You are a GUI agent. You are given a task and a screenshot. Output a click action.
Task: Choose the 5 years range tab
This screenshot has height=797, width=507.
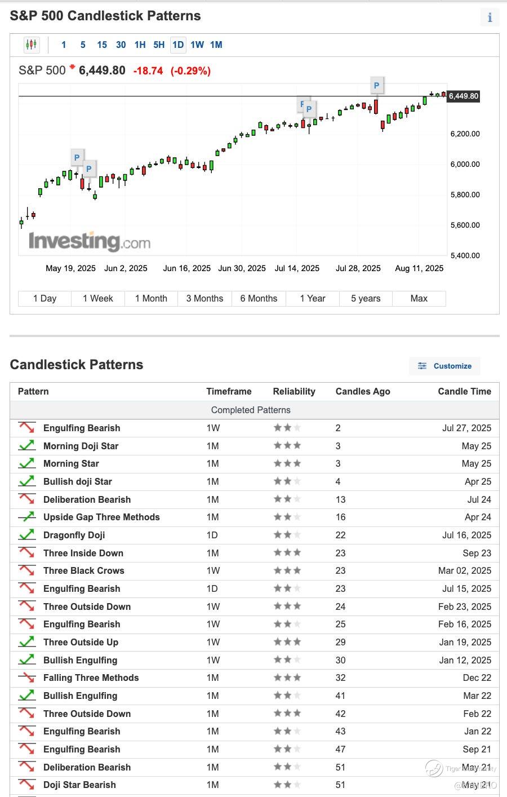click(x=366, y=298)
